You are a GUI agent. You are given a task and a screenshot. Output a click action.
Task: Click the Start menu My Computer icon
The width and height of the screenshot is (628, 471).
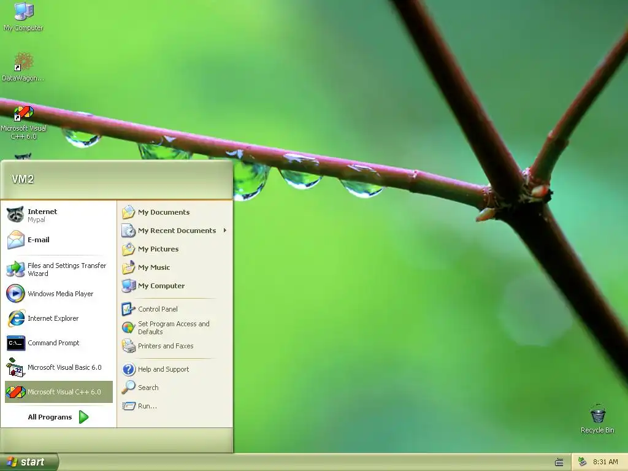(129, 286)
